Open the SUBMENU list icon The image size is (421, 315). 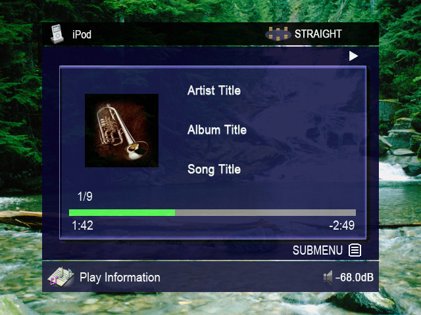point(355,251)
